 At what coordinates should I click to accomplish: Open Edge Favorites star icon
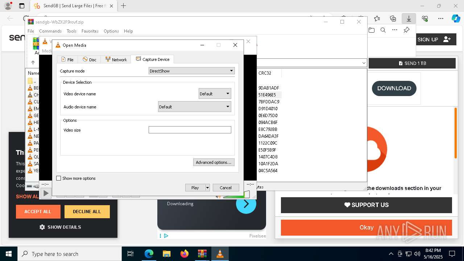click(x=377, y=18)
